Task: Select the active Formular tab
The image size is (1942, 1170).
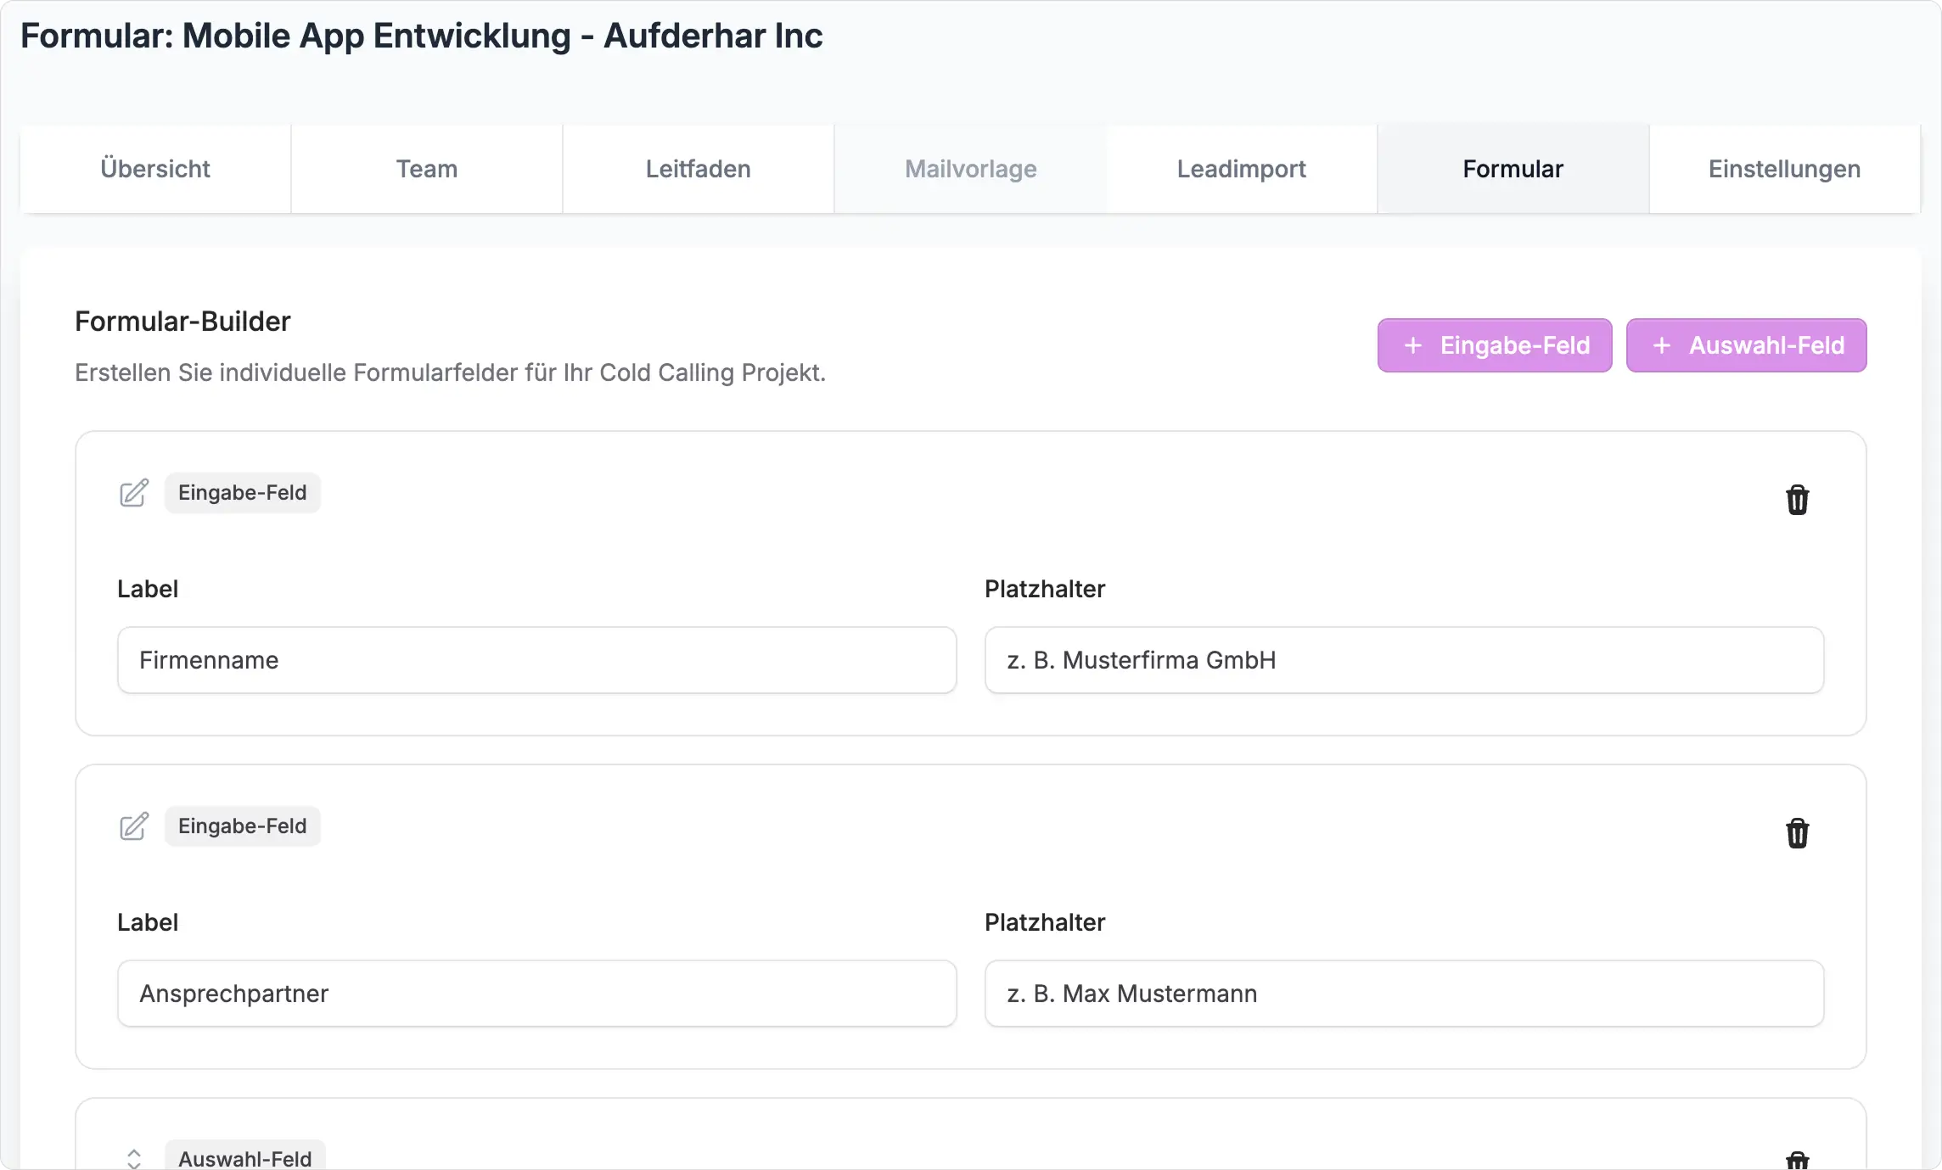Action: point(1513,169)
